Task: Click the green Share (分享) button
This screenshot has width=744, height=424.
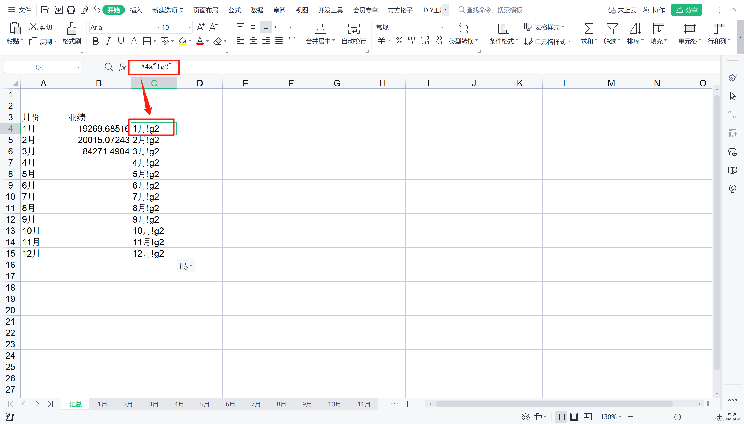Action: [x=686, y=10]
